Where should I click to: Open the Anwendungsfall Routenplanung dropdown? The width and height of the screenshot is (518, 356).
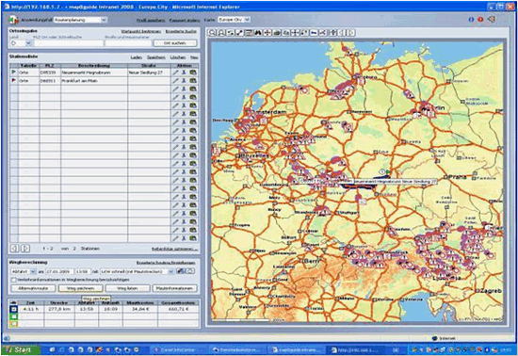pos(80,20)
